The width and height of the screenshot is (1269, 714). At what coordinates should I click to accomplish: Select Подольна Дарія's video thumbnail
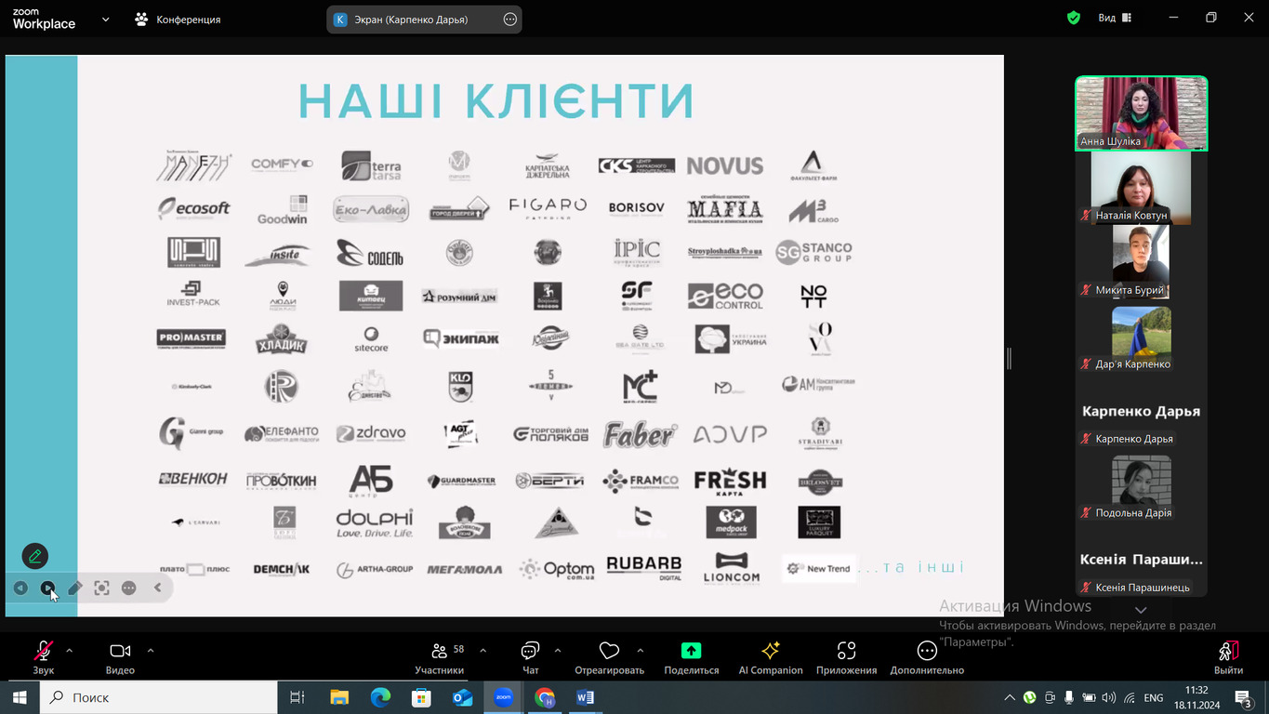[1141, 484]
